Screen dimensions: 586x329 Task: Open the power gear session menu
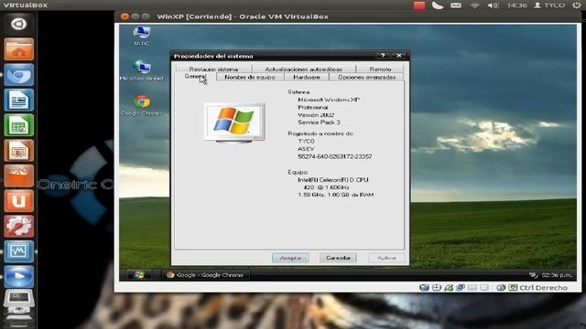coord(578,5)
